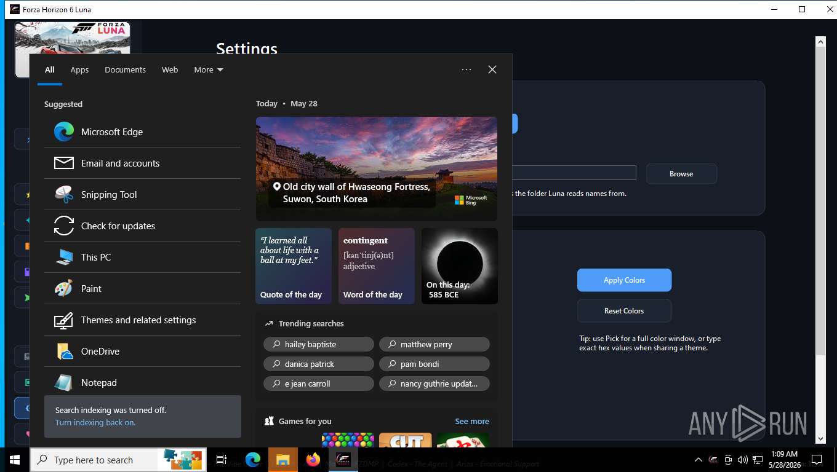Search trending topic nancy guthrie update

click(435, 383)
